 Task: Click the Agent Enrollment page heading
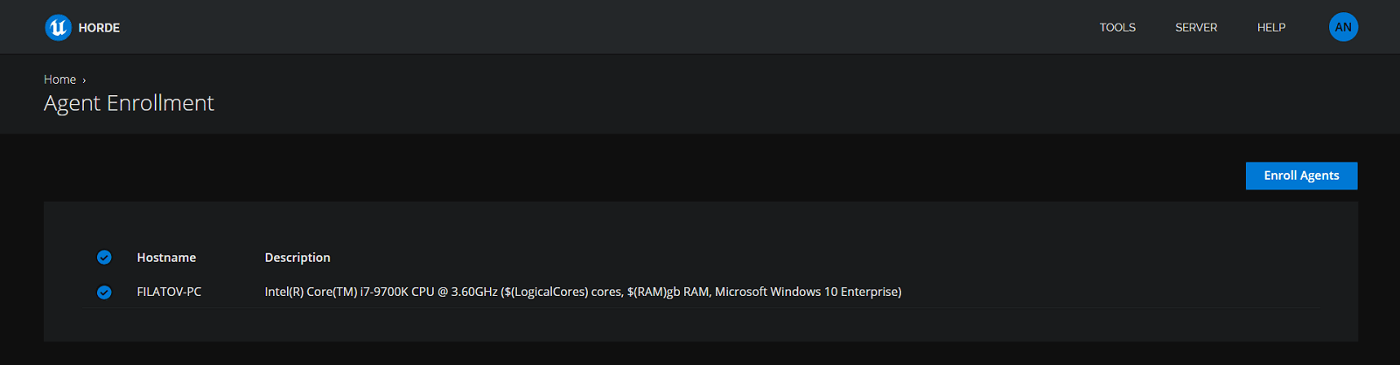coord(129,103)
